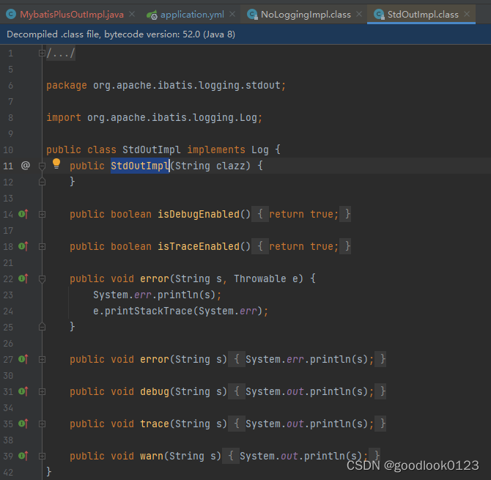The width and height of the screenshot is (491, 480).
Task: Click implements-method gutter icon on line 14
Action: [x=23, y=214]
